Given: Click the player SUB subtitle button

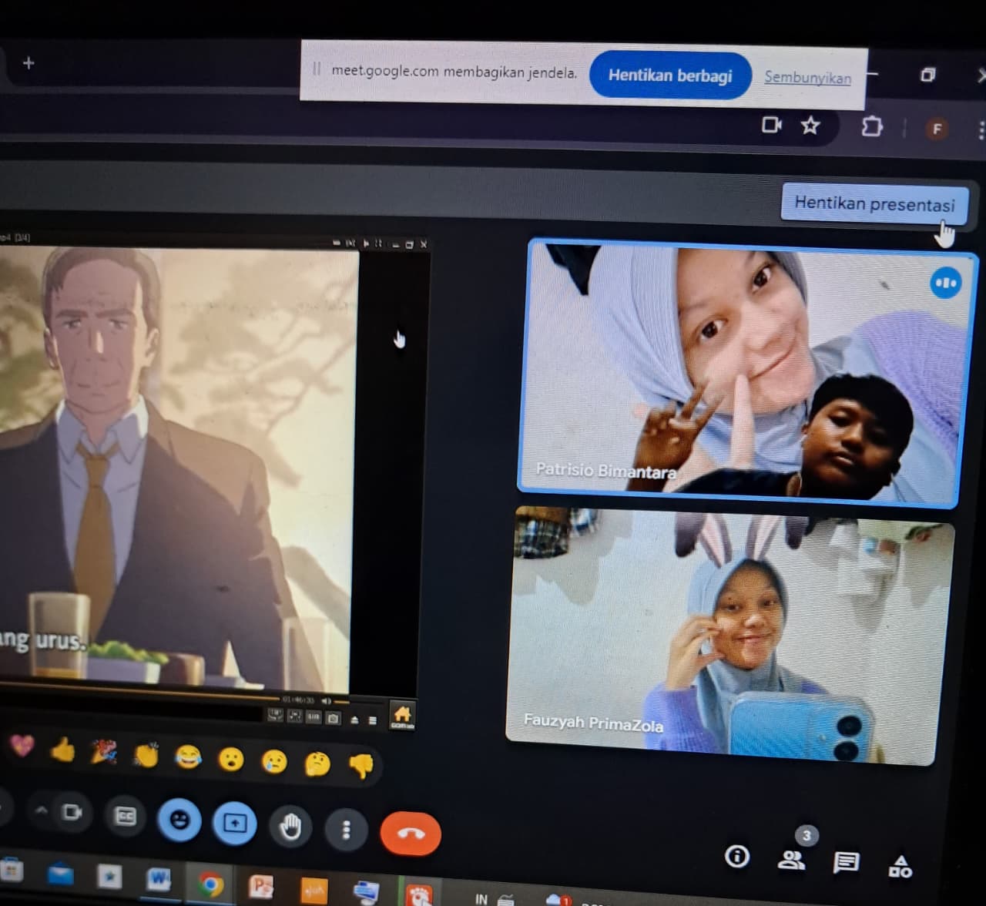Looking at the screenshot, I should point(313,716).
